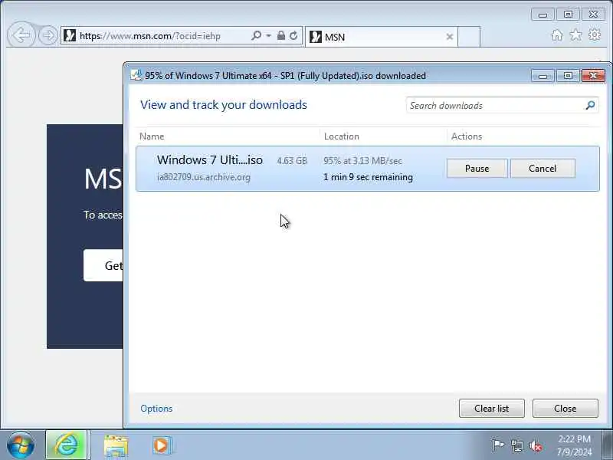
Task: Click the Actions column header
Action: [x=467, y=136]
